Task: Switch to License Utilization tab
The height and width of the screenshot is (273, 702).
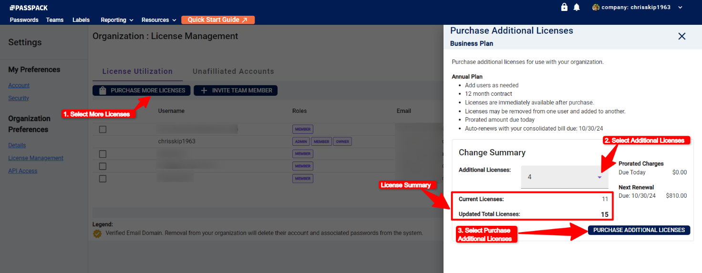Action: point(137,71)
